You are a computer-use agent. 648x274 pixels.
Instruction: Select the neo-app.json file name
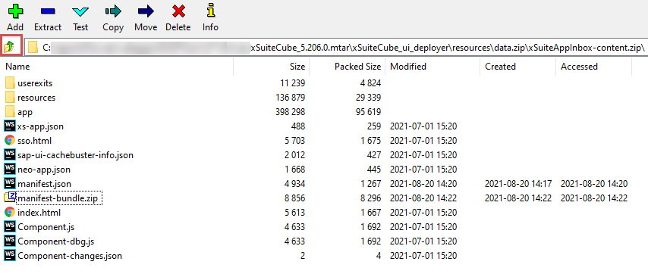pyautogui.click(x=44, y=170)
